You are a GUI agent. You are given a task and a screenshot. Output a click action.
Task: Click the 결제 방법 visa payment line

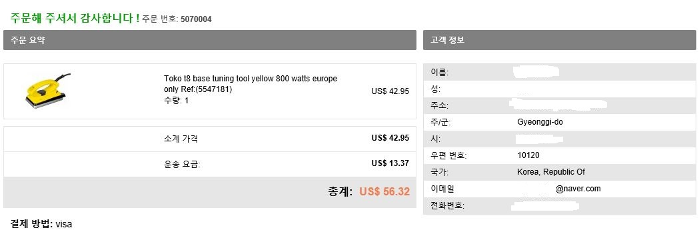point(41,224)
